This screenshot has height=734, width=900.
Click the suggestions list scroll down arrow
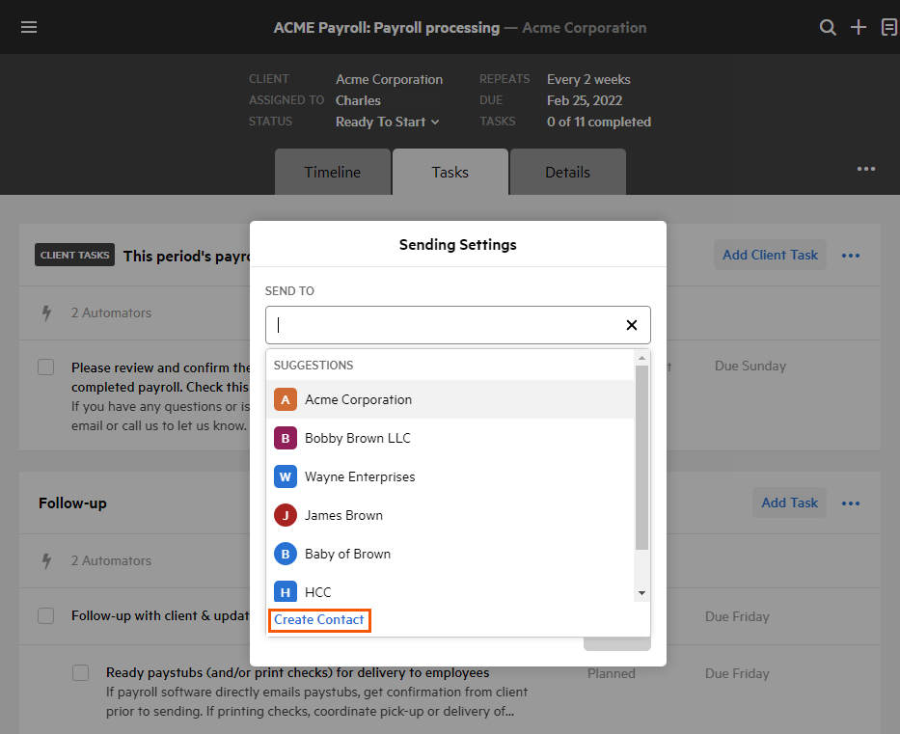click(x=641, y=592)
